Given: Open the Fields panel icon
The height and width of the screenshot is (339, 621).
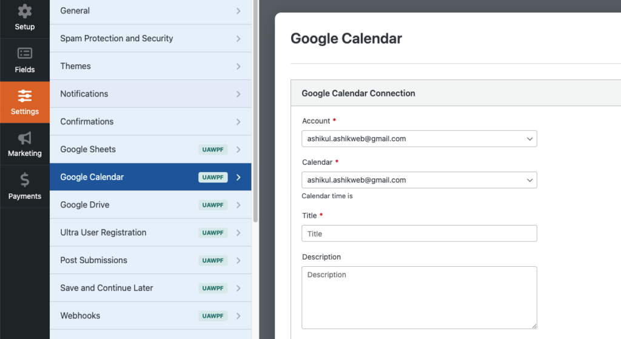Looking at the screenshot, I should (x=25, y=53).
